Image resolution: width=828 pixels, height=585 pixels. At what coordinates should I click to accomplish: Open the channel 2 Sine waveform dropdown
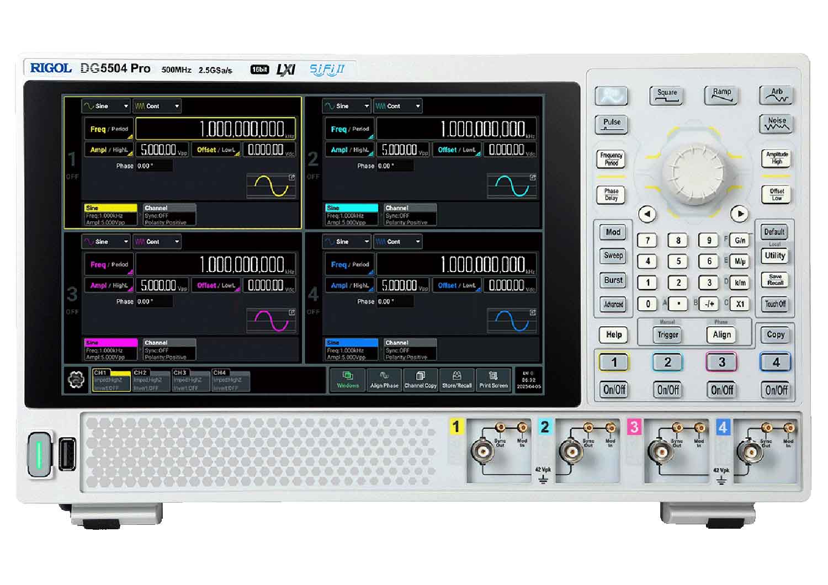click(347, 106)
